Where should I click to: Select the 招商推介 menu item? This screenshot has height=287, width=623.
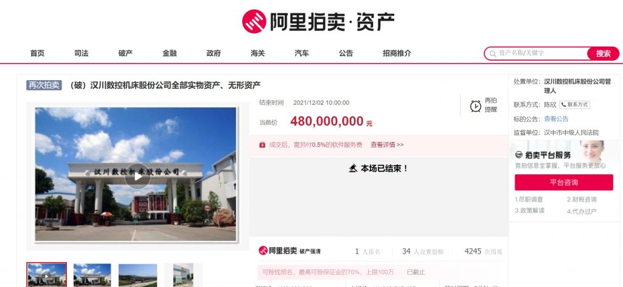(397, 53)
